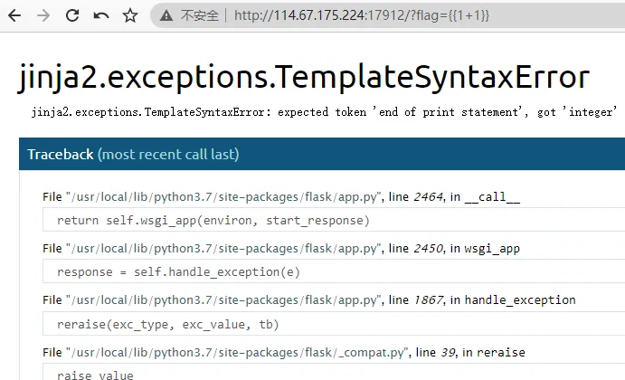Image resolution: width=625 pixels, height=380 pixels.
Task: Click the undo arrow icon in toolbar
Action: [101, 15]
